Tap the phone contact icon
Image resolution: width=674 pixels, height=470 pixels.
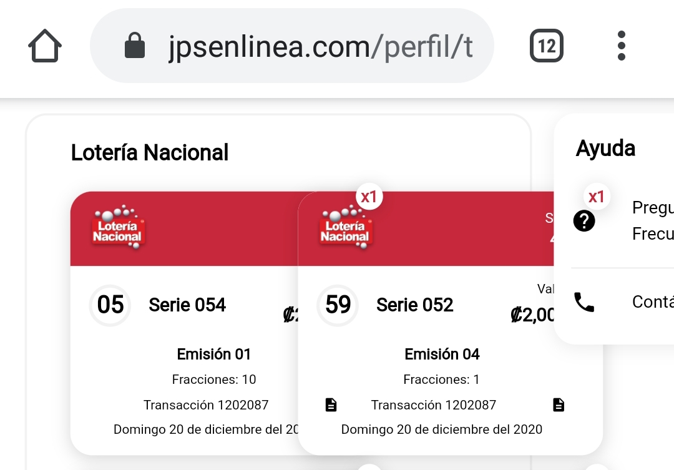[x=584, y=303]
